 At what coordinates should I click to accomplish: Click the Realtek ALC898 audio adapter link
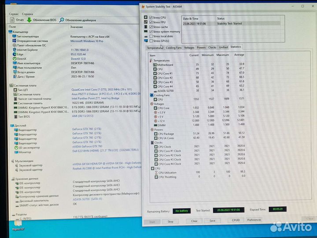point(107,167)
